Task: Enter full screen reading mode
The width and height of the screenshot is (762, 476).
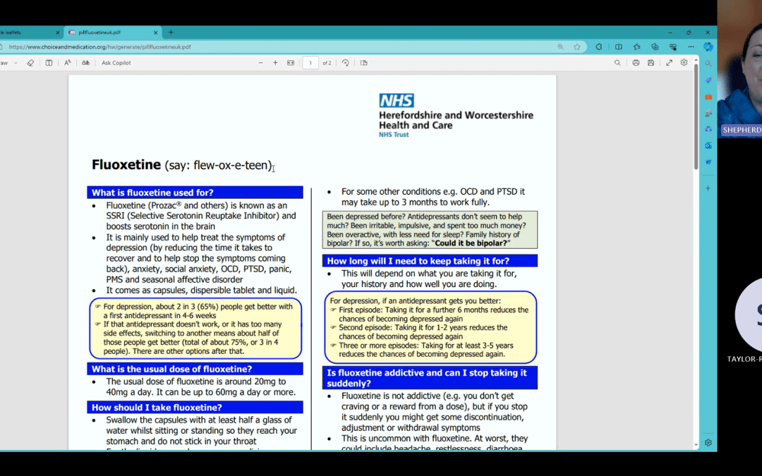Action: 668,62
